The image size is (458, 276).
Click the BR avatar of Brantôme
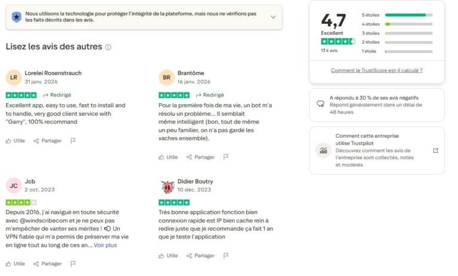tap(167, 77)
